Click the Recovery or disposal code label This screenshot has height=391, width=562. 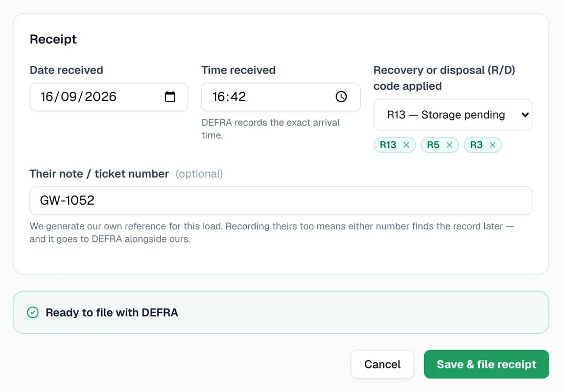click(x=444, y=78)
